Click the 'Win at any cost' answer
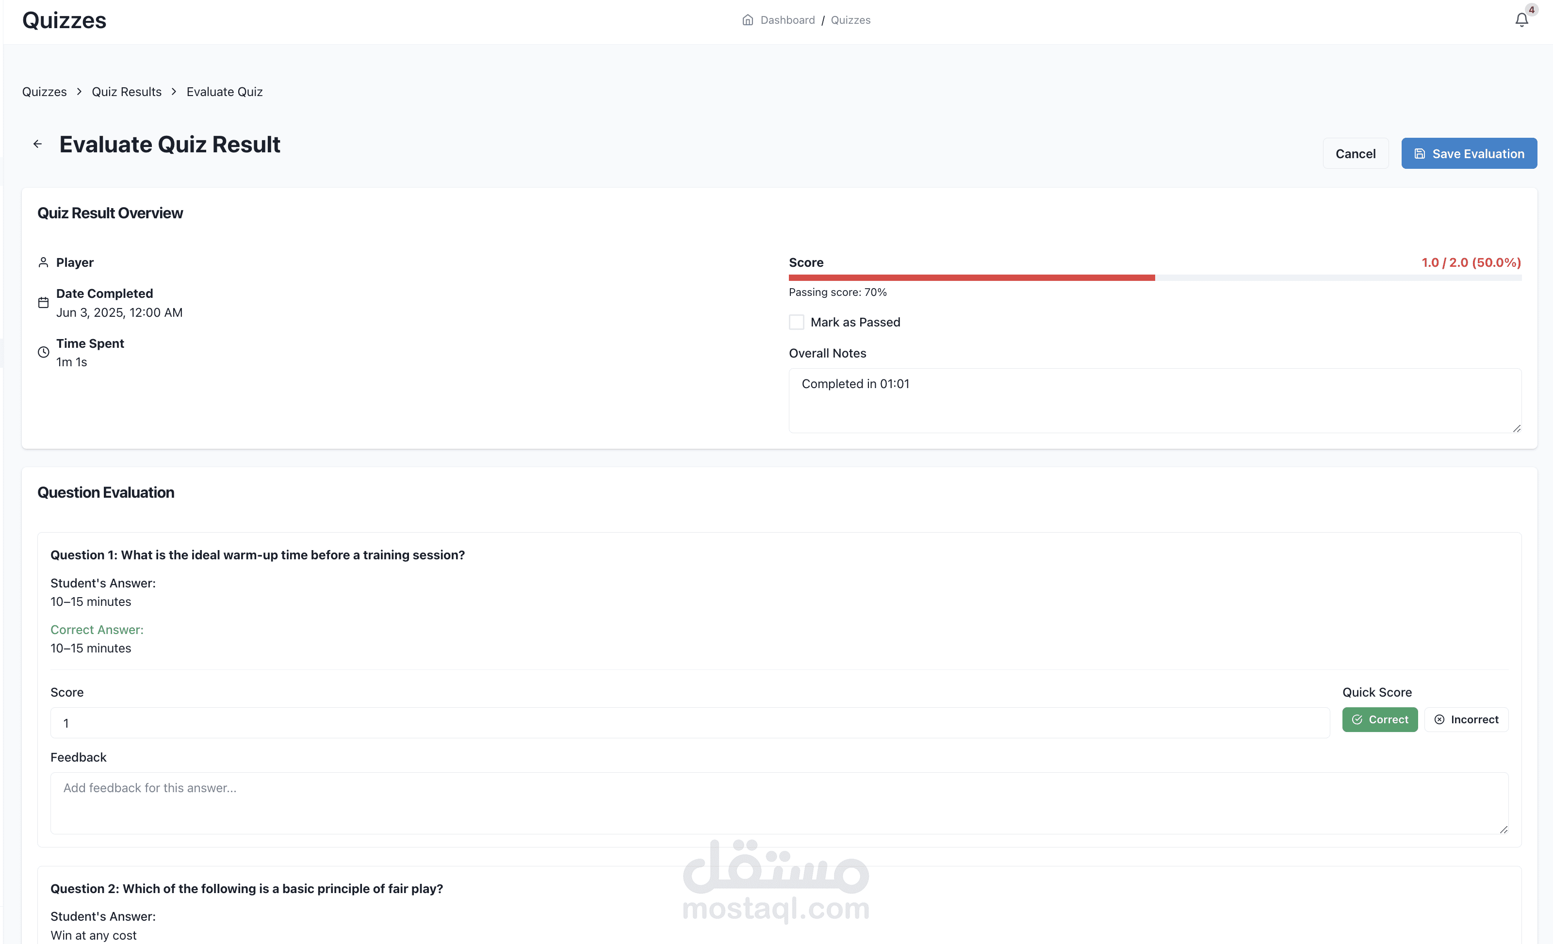Viewport: 1553px width, 944px height. (x=93, y=936)
